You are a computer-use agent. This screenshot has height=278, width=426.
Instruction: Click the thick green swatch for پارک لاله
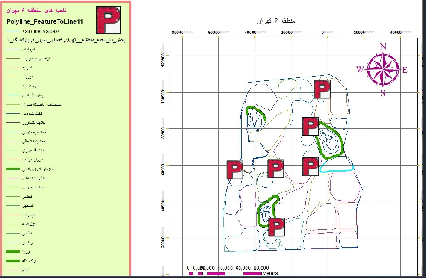[14, 260]
